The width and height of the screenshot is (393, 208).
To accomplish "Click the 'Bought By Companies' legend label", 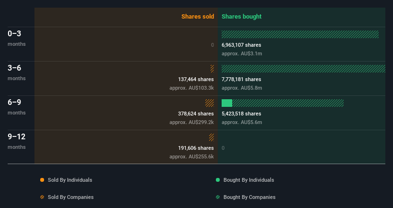I will coord(249,197).
